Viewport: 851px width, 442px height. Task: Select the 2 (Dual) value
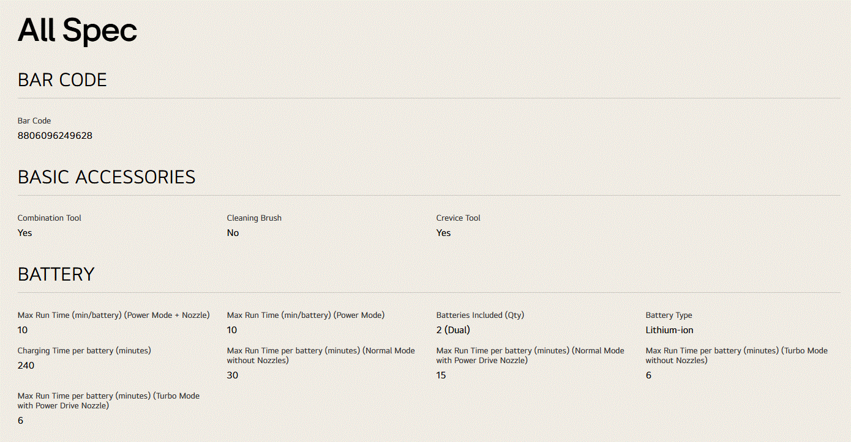pos(454,330)
